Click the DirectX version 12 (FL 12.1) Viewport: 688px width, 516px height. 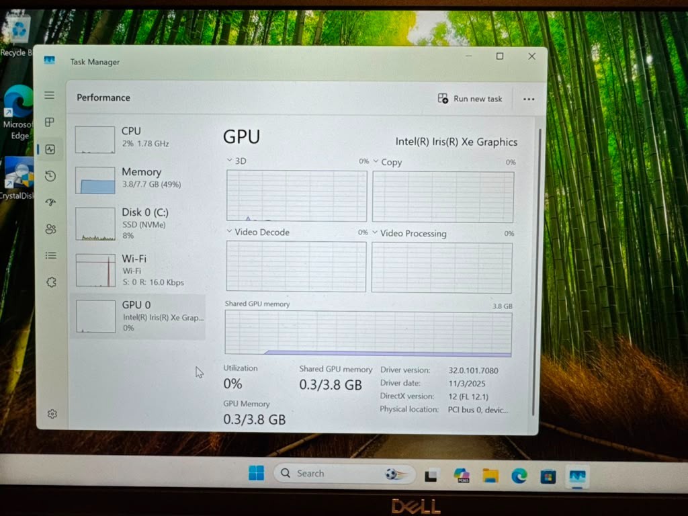click(468, 396)
